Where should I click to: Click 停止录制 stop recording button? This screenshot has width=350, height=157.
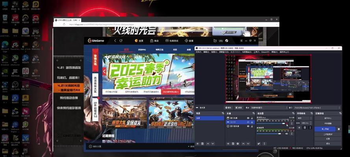click(x=325, y=129)
